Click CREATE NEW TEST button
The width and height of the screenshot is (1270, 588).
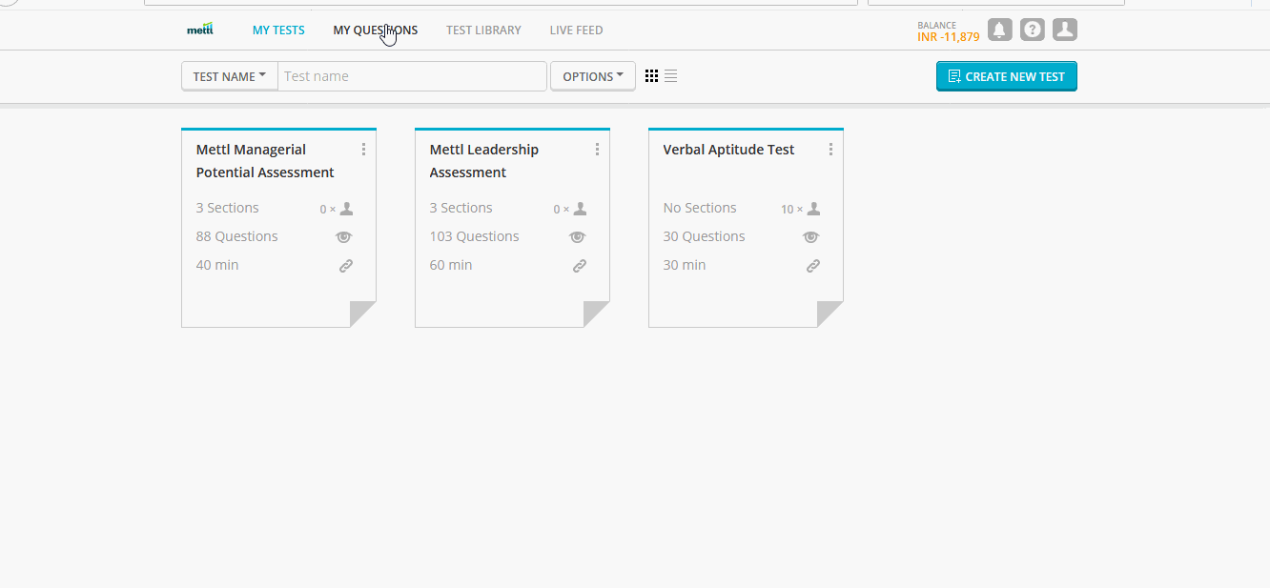(x=1007, y=76)
